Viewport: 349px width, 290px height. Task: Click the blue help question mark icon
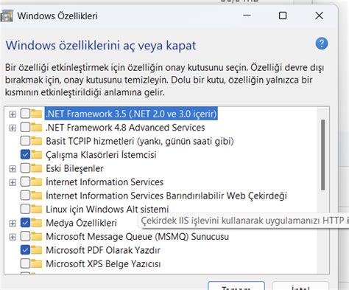[322, 44]
